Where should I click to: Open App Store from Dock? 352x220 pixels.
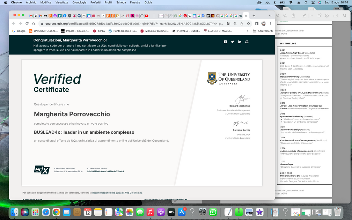coord(182,212)
